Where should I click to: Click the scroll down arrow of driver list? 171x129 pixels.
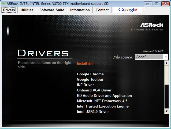(166, 111)
